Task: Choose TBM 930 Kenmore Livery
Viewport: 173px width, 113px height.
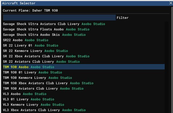Action: click(84, 78)
